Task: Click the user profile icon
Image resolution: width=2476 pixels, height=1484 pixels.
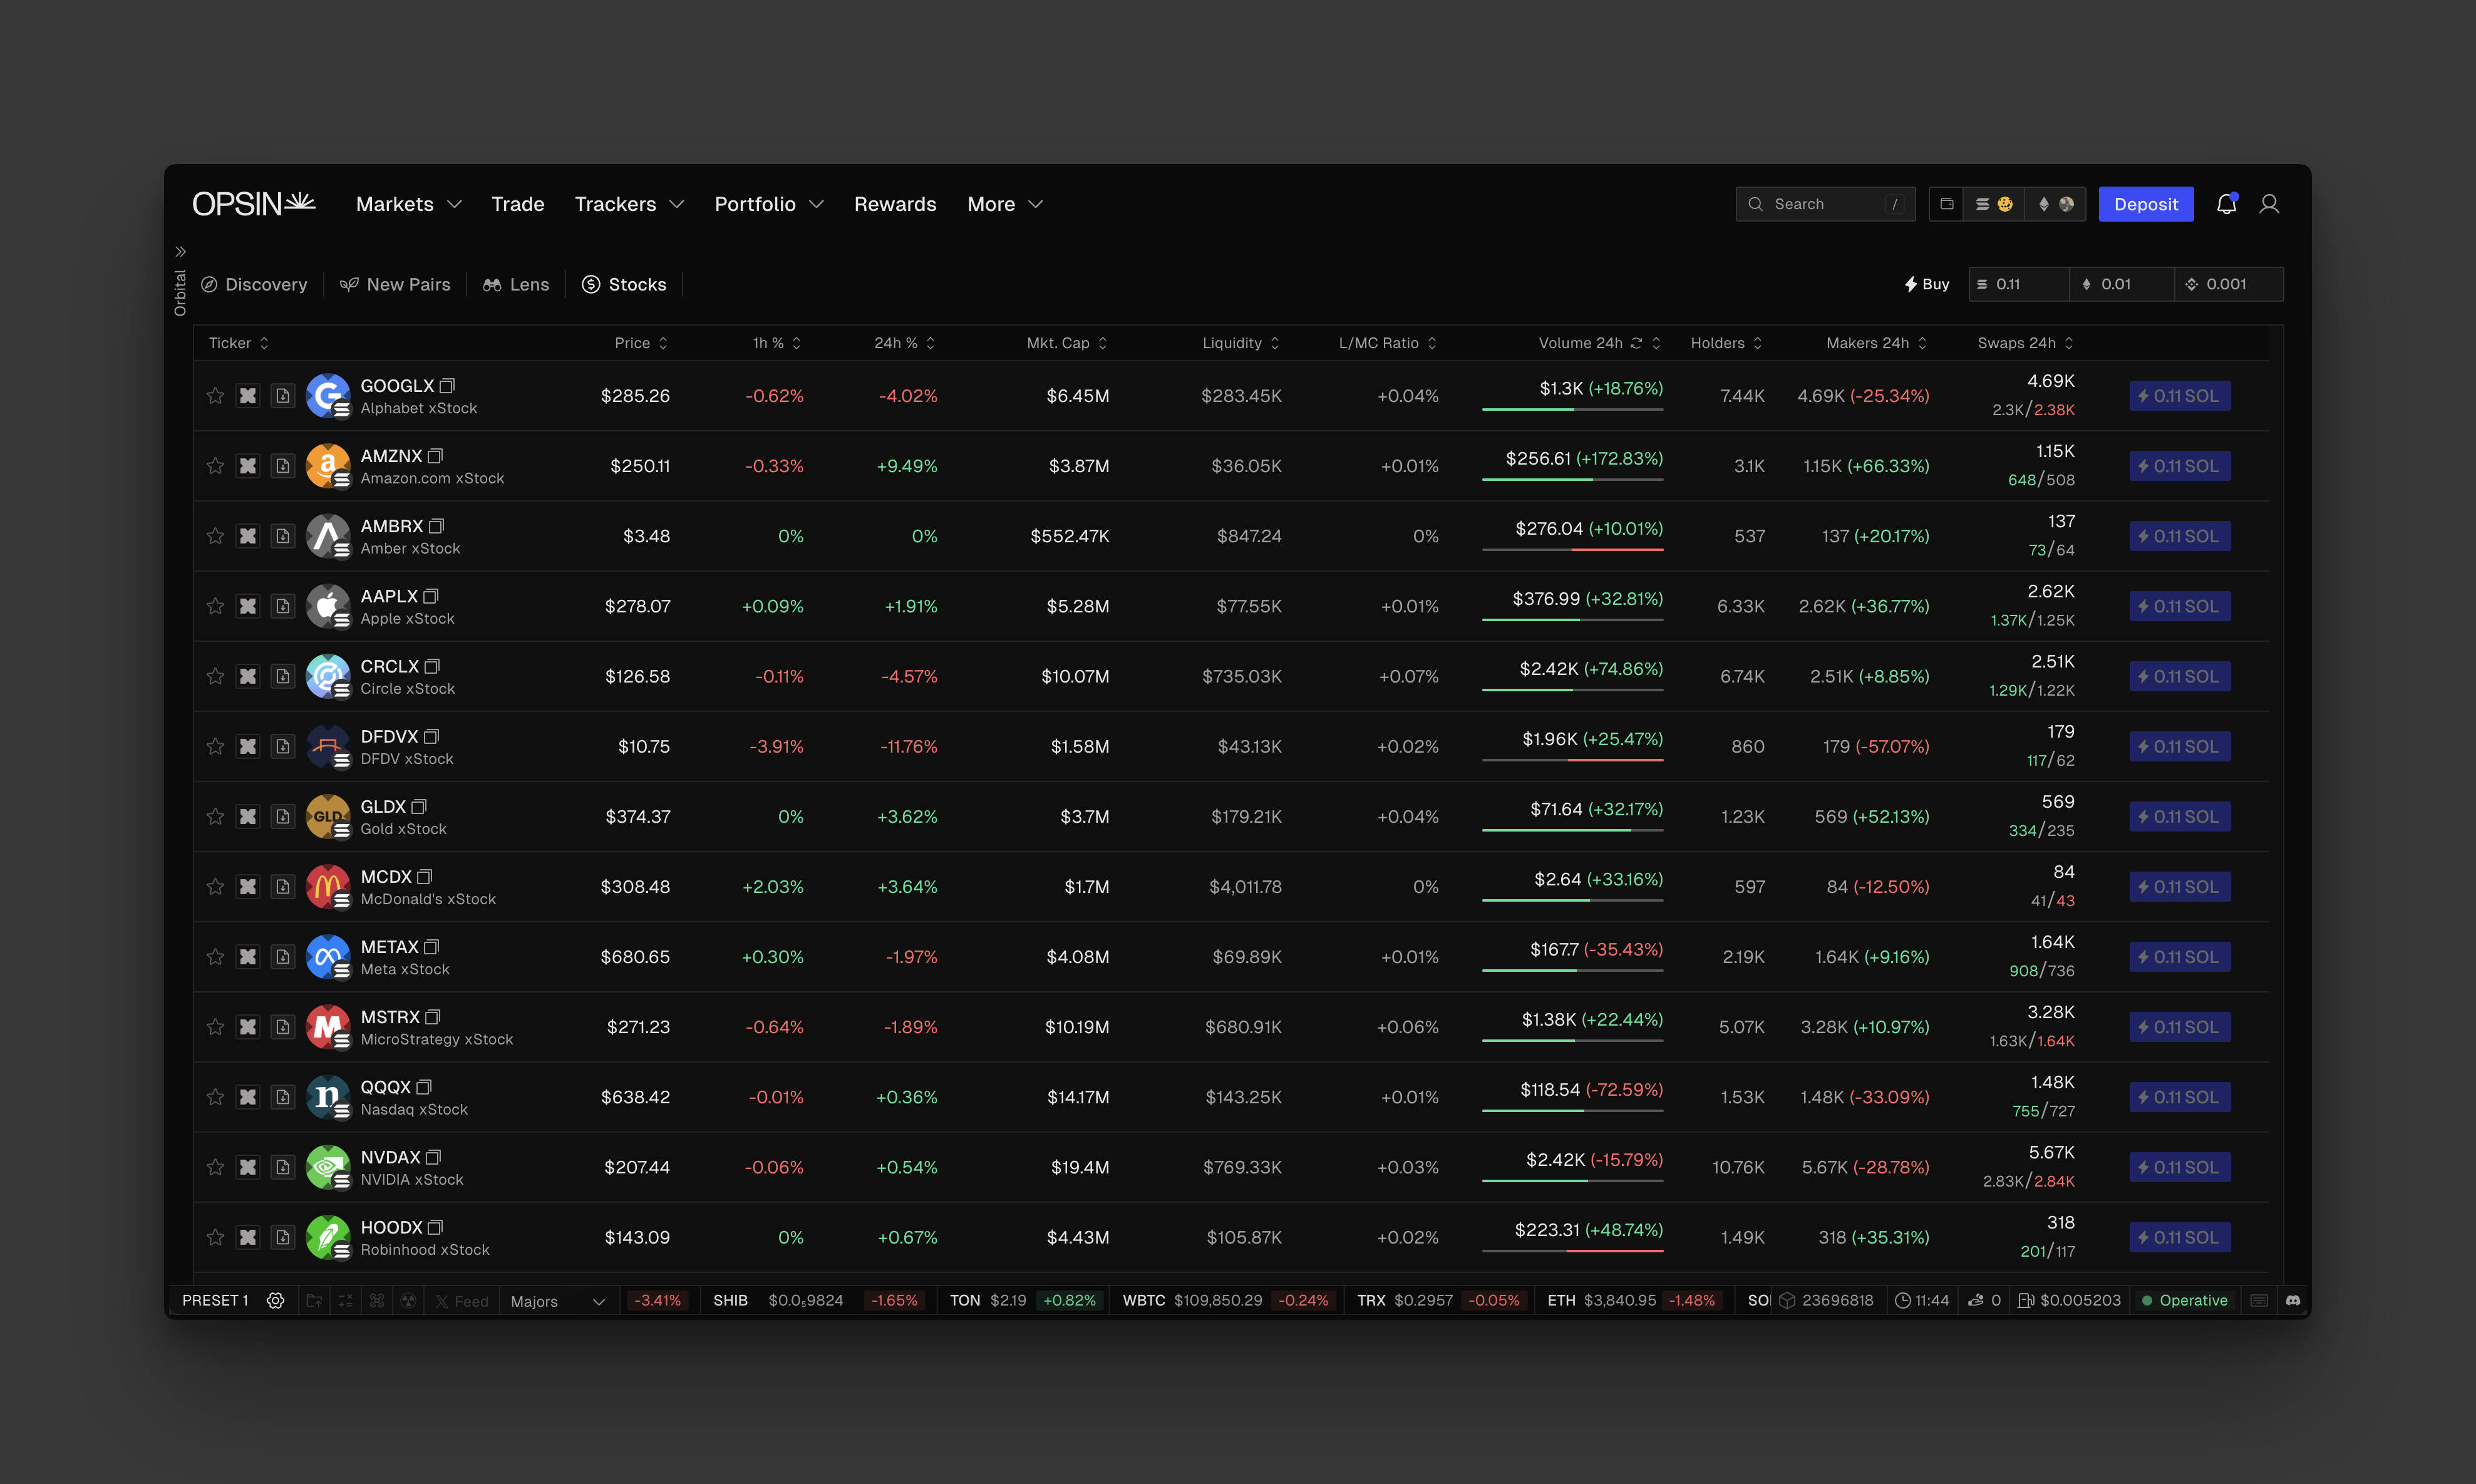Action: tap(2269, 204)
